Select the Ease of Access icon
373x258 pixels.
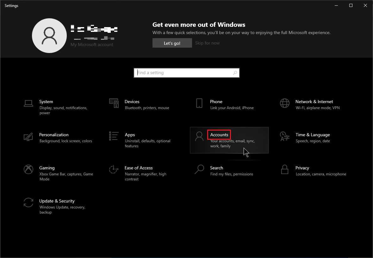click(x=114, y=169)
